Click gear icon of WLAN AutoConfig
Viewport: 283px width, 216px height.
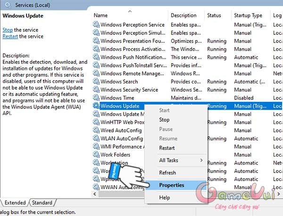click(96, 138)
